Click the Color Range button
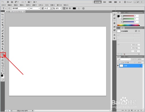Screen dimensions: 145x112 pos(136,48)
